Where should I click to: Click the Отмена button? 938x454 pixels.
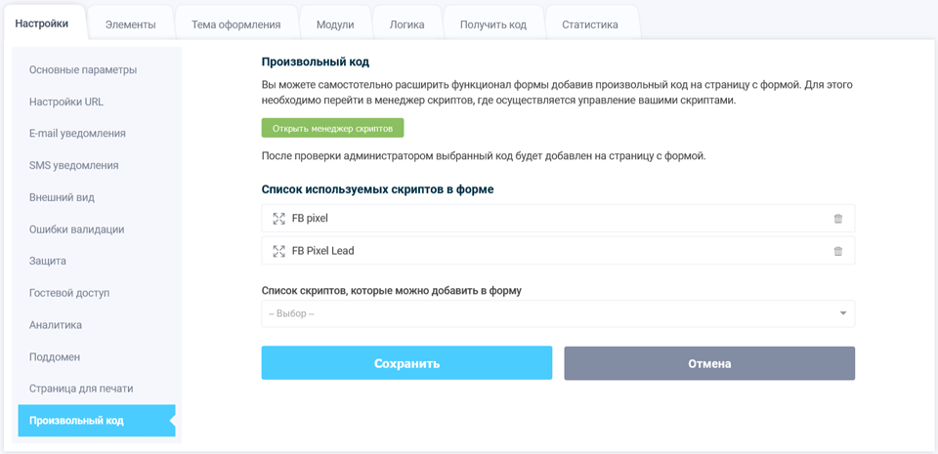tap(709, 363)
